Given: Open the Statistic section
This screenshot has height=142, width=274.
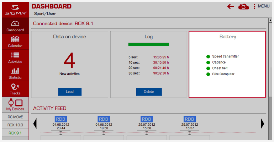Looking at the screenshot, I should (x=15, y=73).
